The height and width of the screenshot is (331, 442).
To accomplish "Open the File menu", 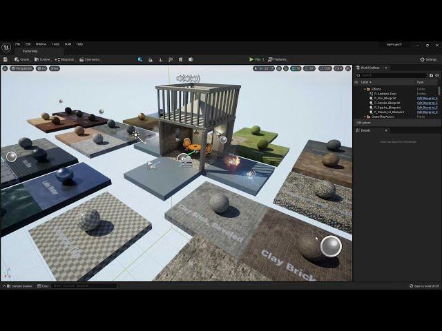I will click(17, 44).
